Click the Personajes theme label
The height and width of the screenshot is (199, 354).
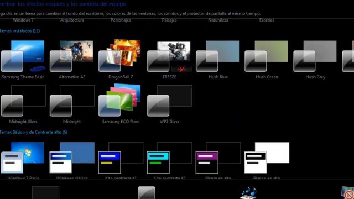click(x=121, y=20)
